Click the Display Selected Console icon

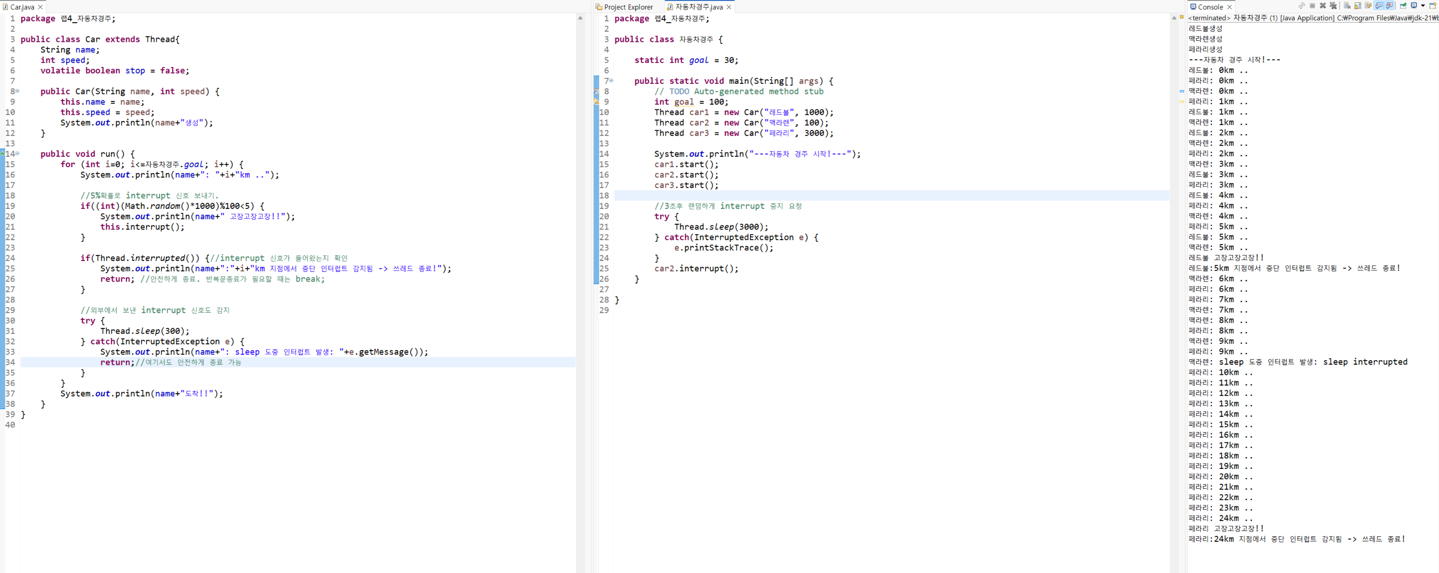1414,6
